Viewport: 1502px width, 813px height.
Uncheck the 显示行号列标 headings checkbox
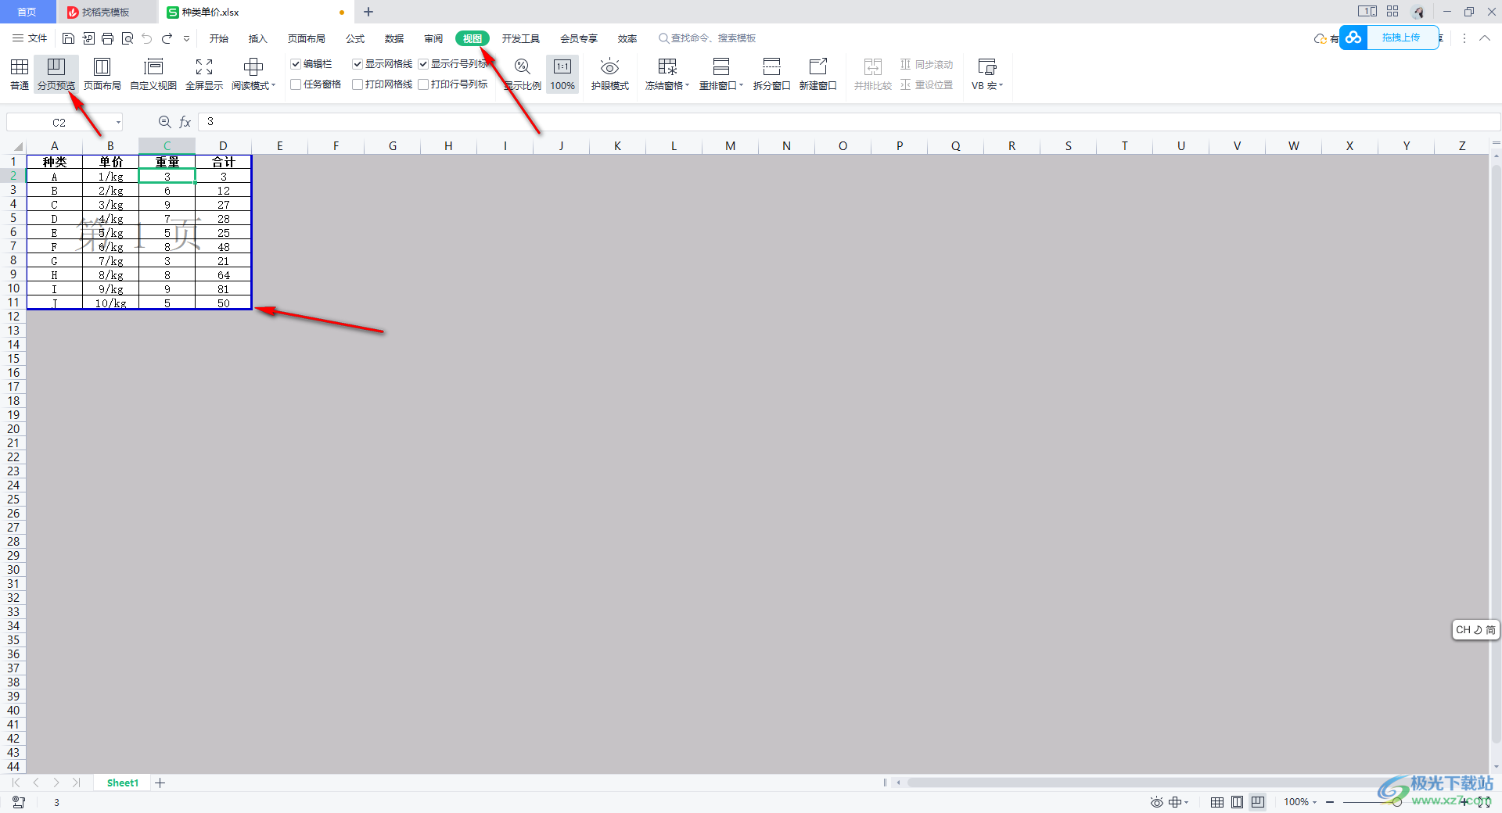click(x=423, y=64)
